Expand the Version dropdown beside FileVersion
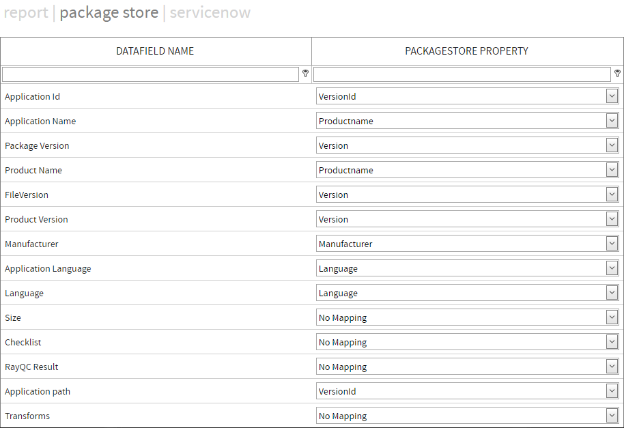The height and width of the screenshot is (428, 624). coord(612,194)
